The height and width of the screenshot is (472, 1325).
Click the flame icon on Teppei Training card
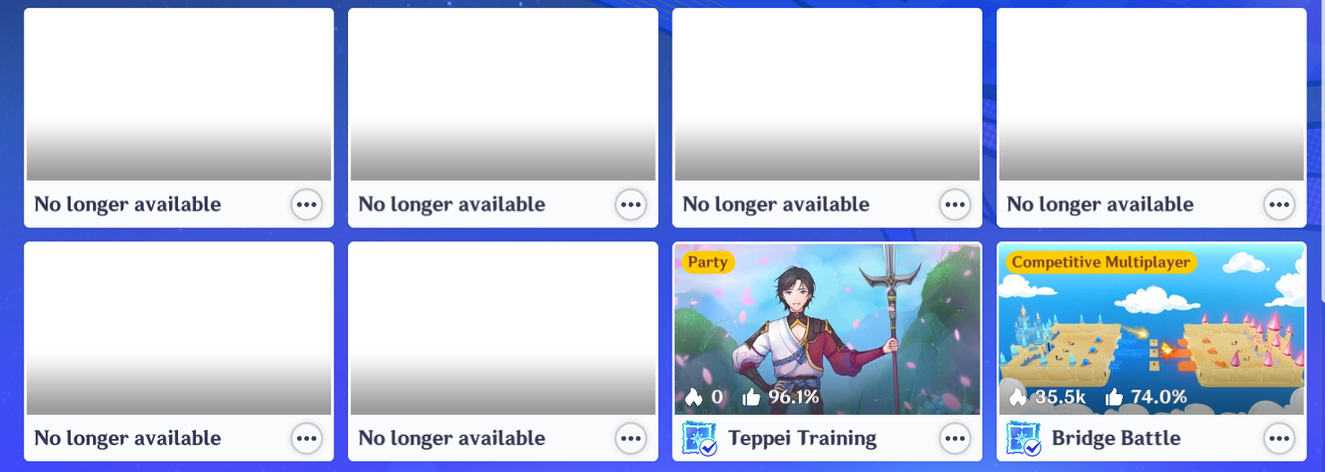pos(693,397)
